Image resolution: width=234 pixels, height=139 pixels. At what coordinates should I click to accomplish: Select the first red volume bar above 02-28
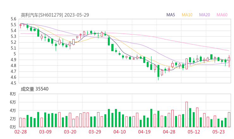21,123
